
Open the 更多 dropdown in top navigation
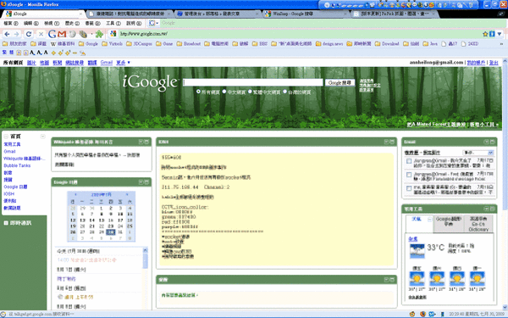pos(123,62)
